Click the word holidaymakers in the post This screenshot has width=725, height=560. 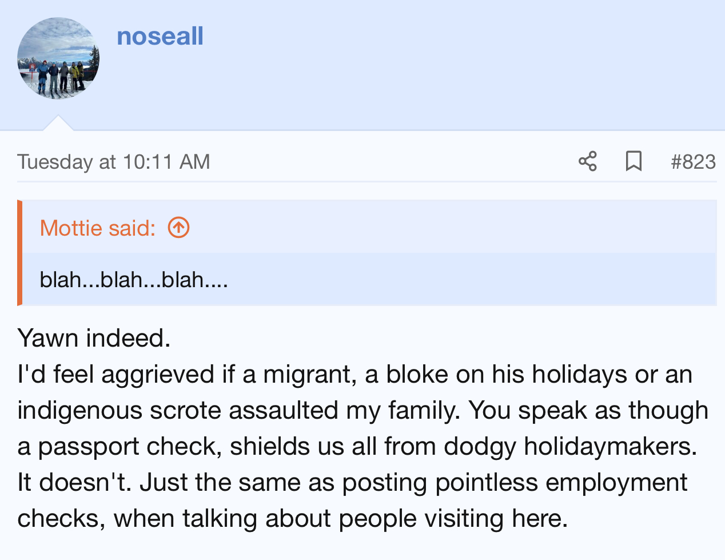[610, 447]
